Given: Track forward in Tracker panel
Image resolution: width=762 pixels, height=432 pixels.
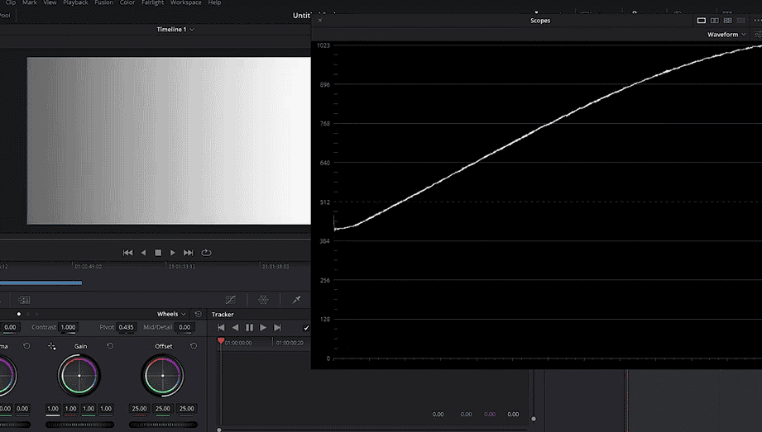Looking at the screenshot, I should pos(263,328).
